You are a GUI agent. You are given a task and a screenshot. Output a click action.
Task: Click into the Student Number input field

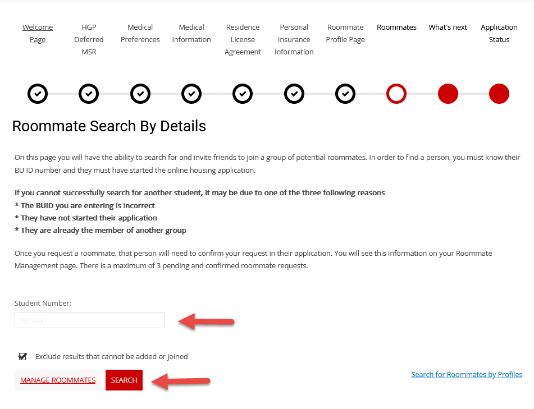pos(90,320)
